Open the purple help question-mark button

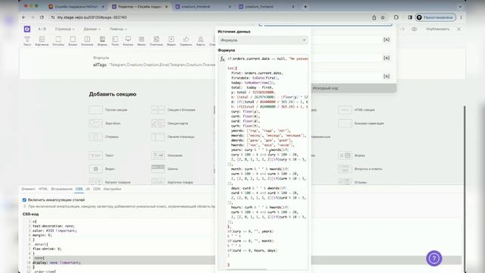[434, 258]
